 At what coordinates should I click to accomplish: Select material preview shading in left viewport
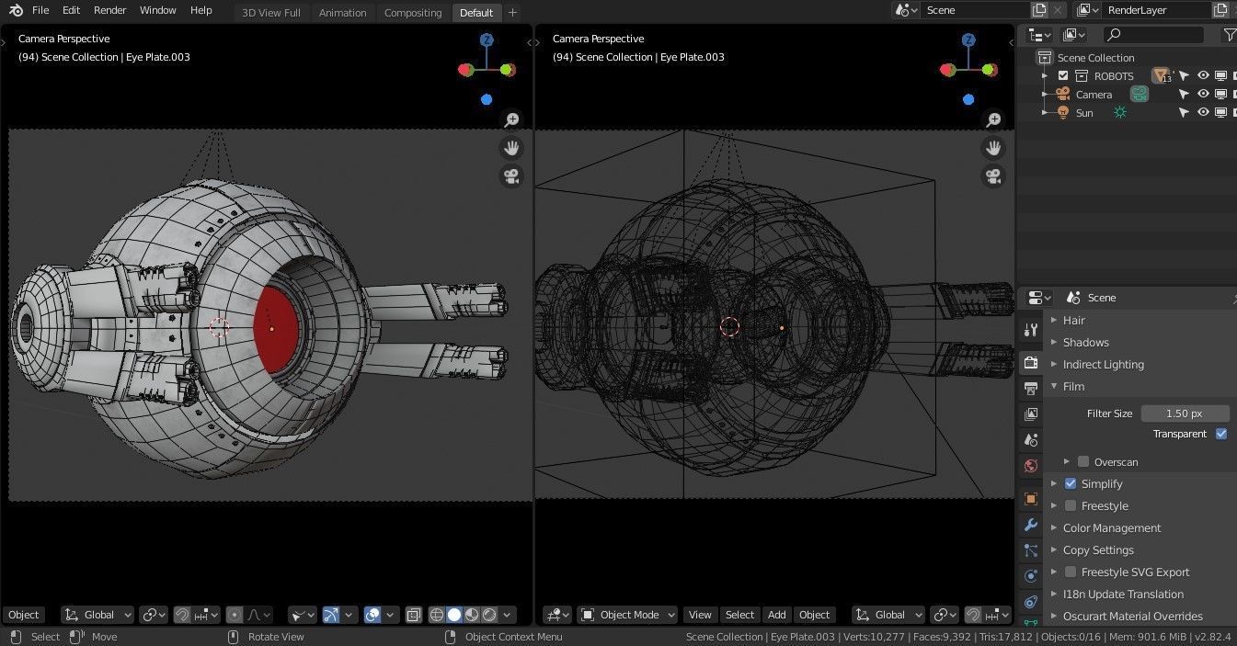pos(472,615)
